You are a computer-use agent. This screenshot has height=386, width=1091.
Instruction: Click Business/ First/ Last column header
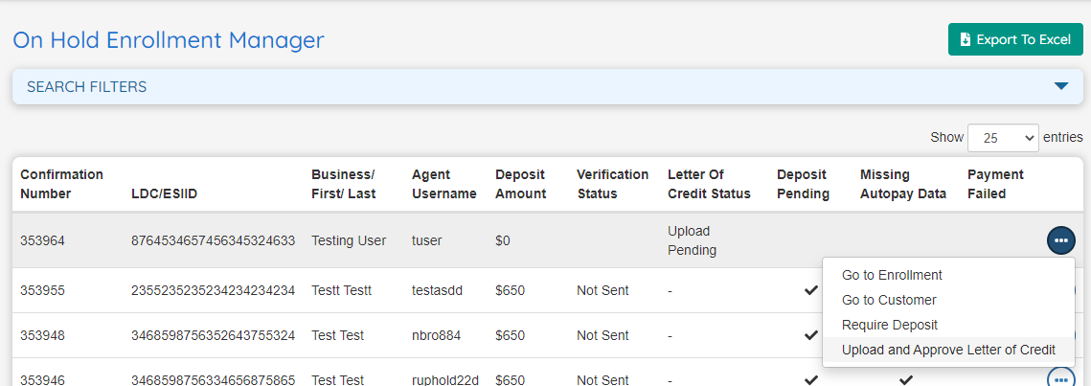[x=343, y=184]
